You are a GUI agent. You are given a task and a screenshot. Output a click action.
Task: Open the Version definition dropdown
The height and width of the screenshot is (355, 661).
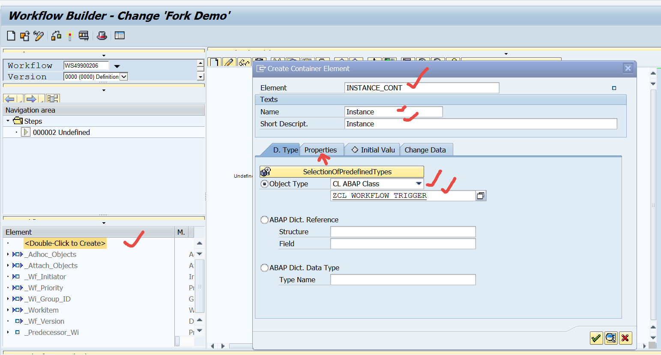coord(123,76)
